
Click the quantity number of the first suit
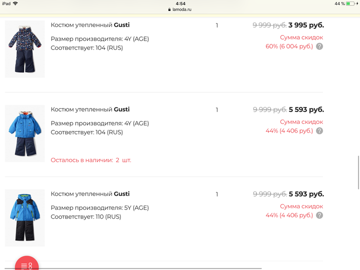click(217, 26)
